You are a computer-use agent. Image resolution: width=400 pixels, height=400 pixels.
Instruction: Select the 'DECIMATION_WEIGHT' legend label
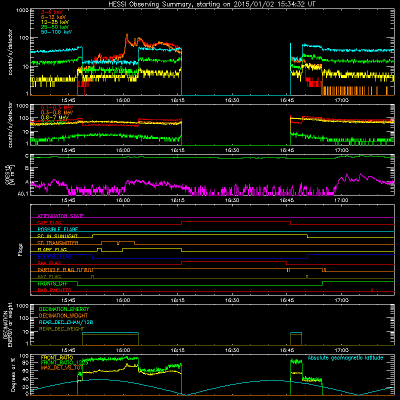click(x=63, y=315)
